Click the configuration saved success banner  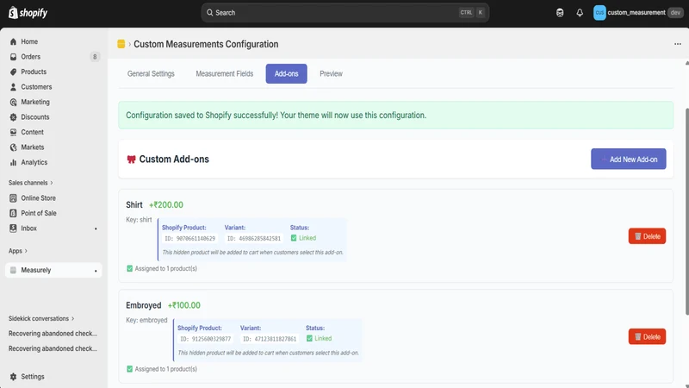tap(395, 116)
